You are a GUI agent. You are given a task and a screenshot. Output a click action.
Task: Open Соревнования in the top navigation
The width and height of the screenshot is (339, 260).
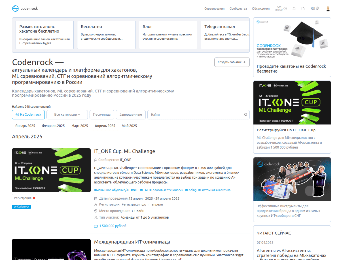click(215, 8)
